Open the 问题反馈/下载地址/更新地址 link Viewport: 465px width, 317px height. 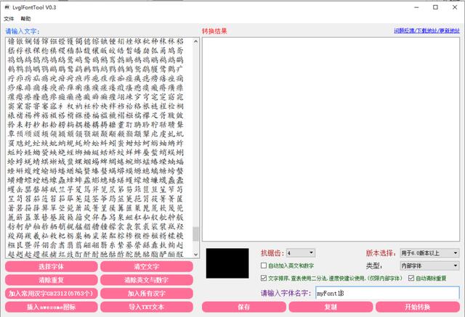tap(426, 30)
